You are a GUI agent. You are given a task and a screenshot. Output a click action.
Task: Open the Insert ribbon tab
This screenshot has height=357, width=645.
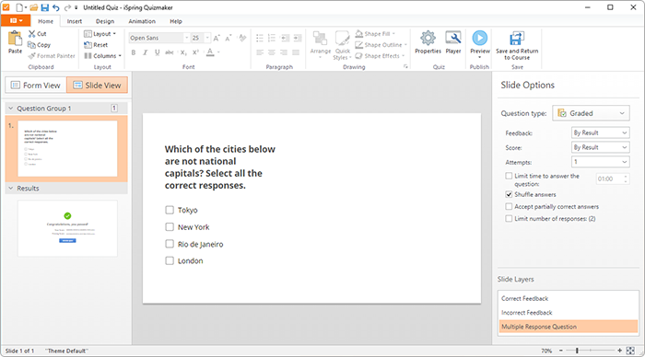(x=75, y=21)
